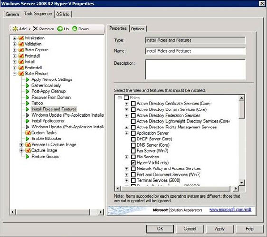Click the Initialization folder icon
The image size is (267, 237).
pos(21,38)
